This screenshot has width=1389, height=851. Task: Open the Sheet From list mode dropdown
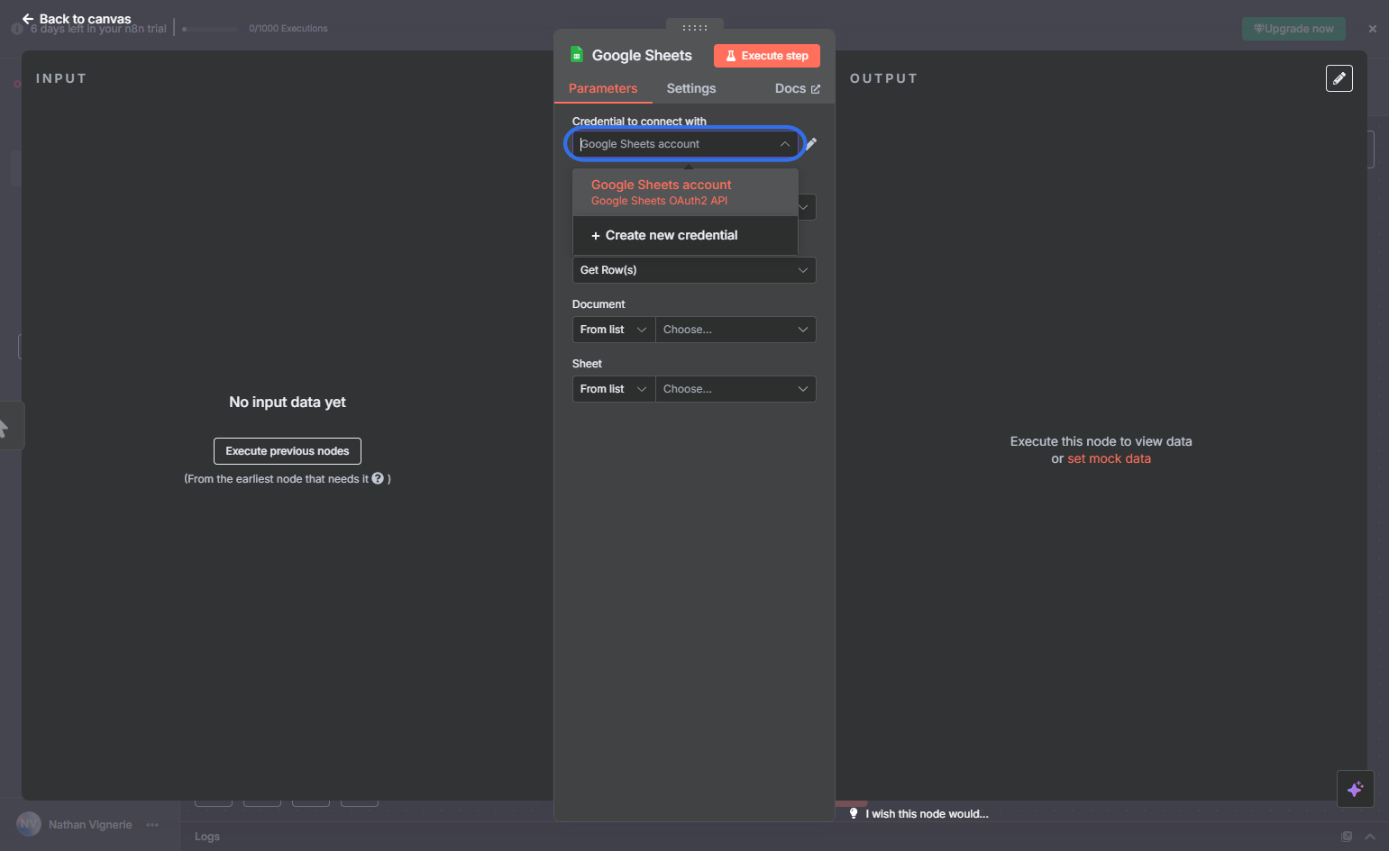point(614,389)
